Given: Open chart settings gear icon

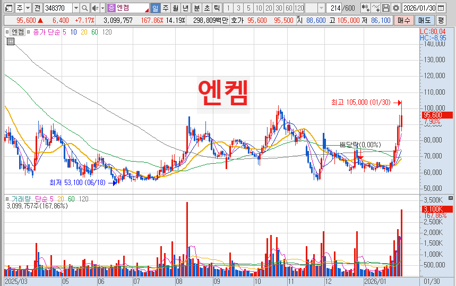Looking at the screenshot, I should point(396,8).
